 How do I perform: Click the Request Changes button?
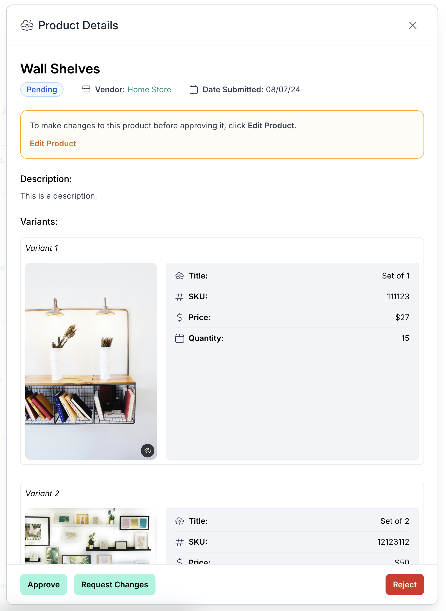tap(115, 585)
